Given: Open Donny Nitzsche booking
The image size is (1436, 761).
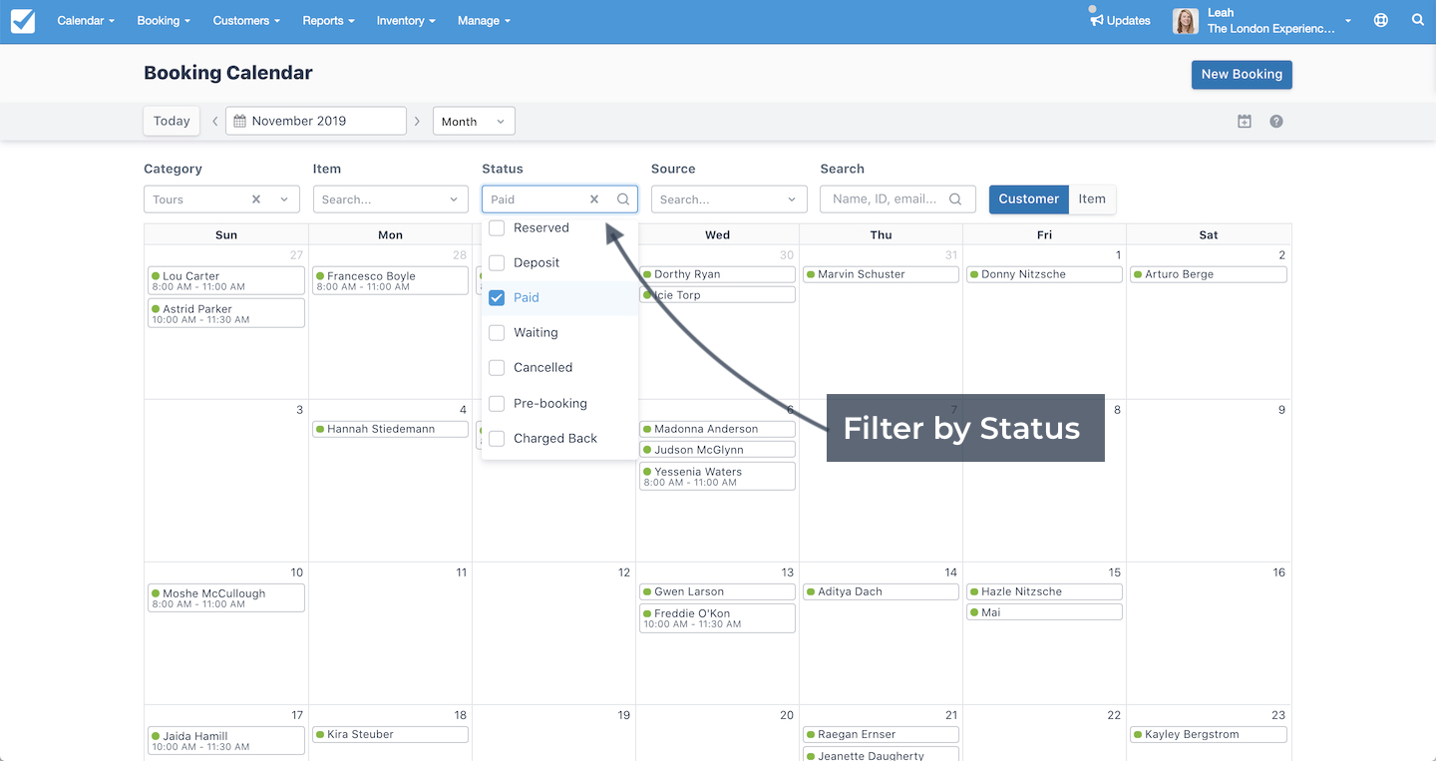Looking at the screenshot, I should click(1044, 274).
